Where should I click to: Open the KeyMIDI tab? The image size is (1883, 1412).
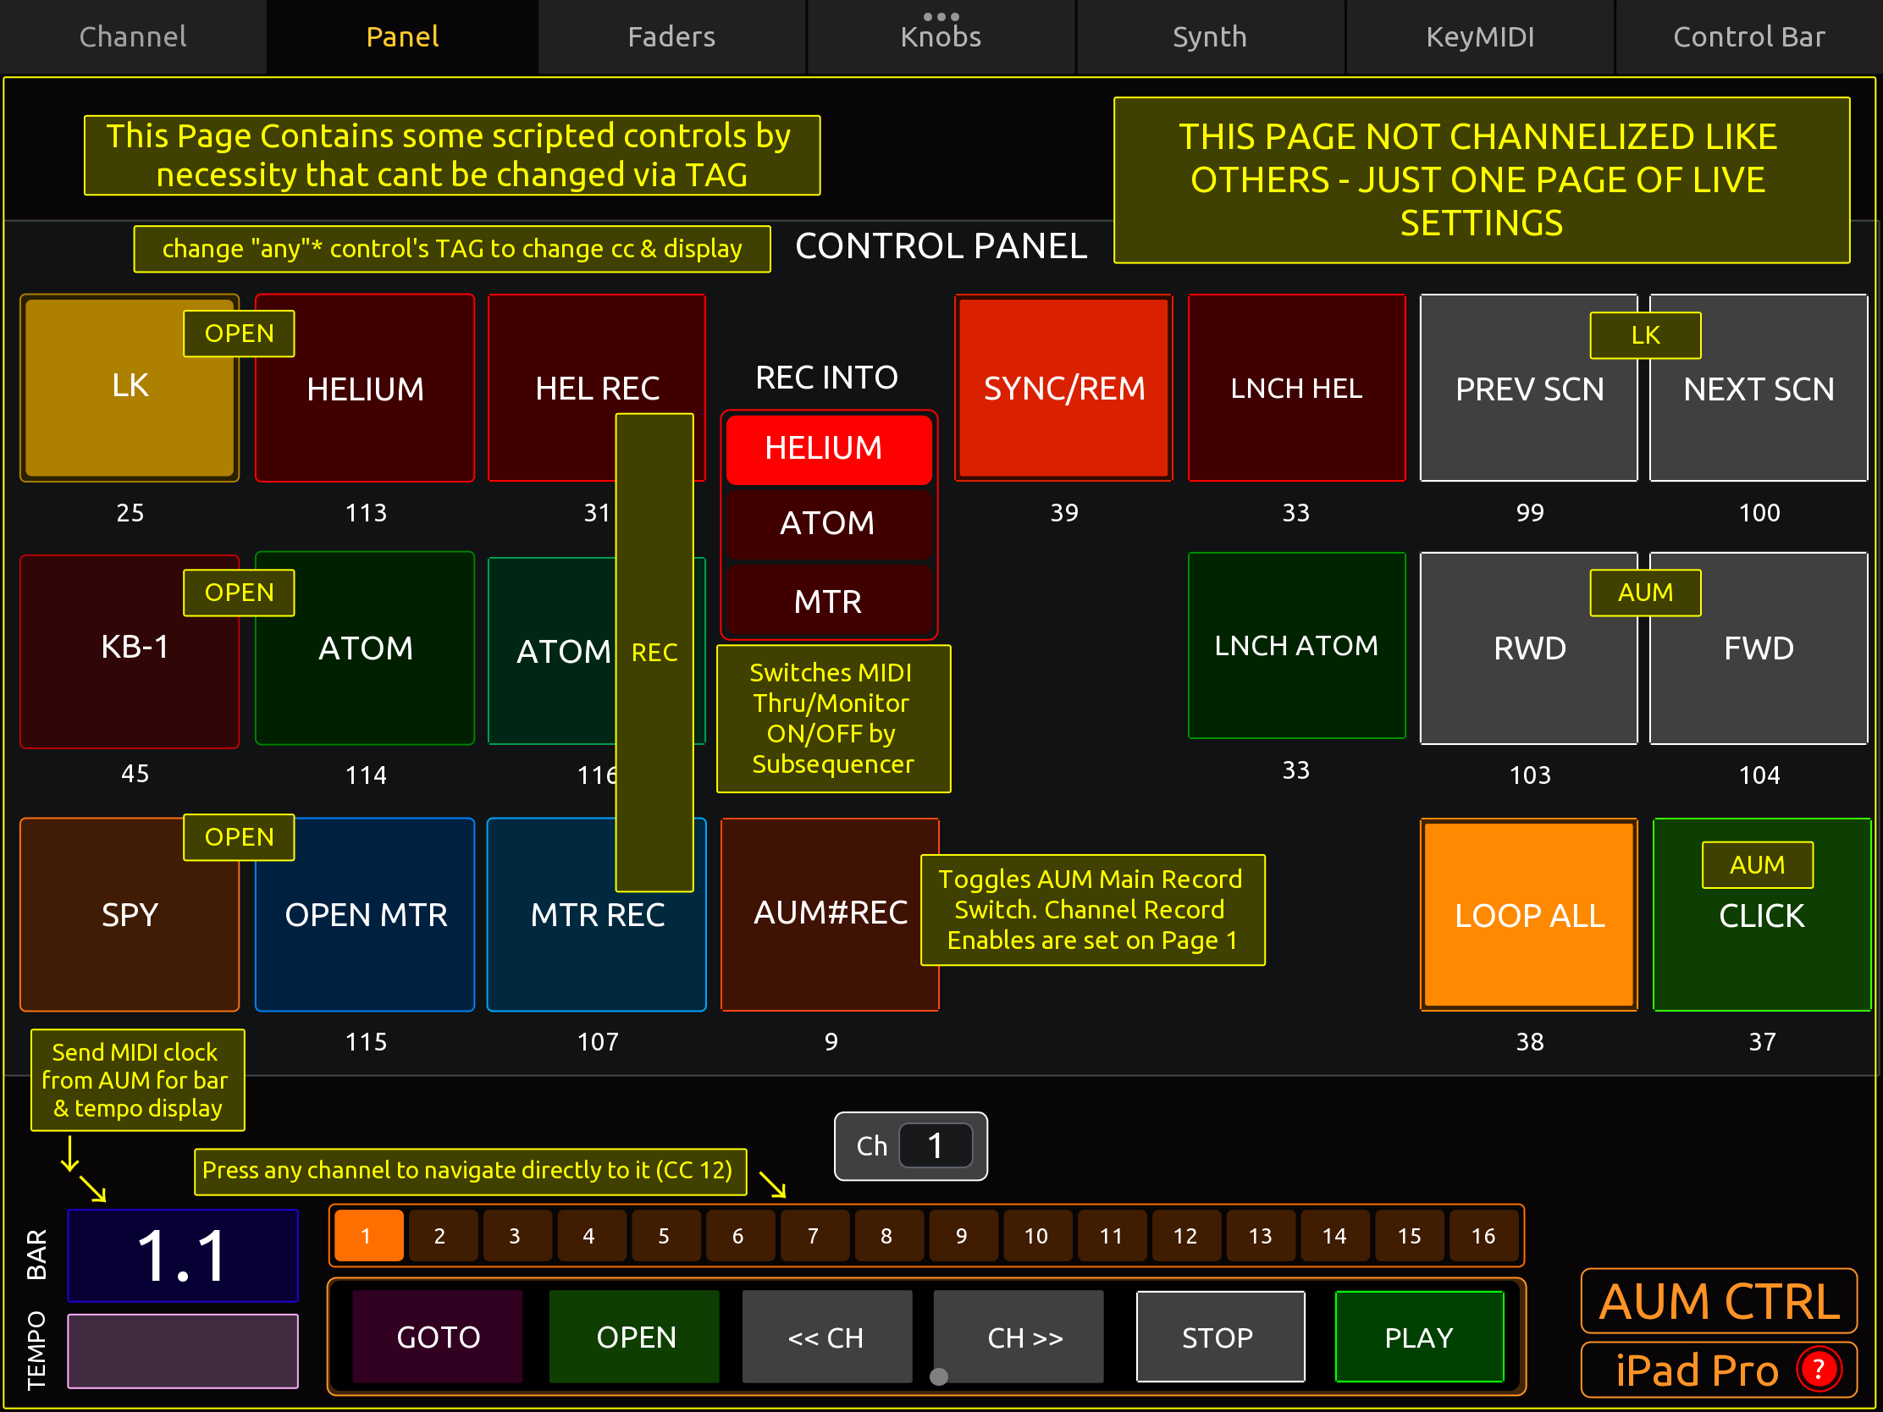1479,36
